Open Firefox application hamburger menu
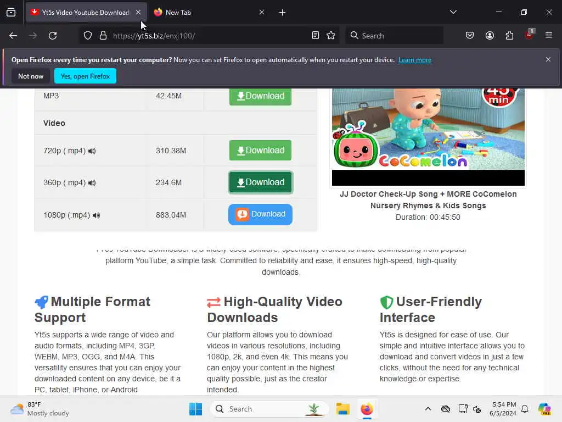The width and height of the screenshot is (562, 422). pyautogui.click(x=549, y=36)
